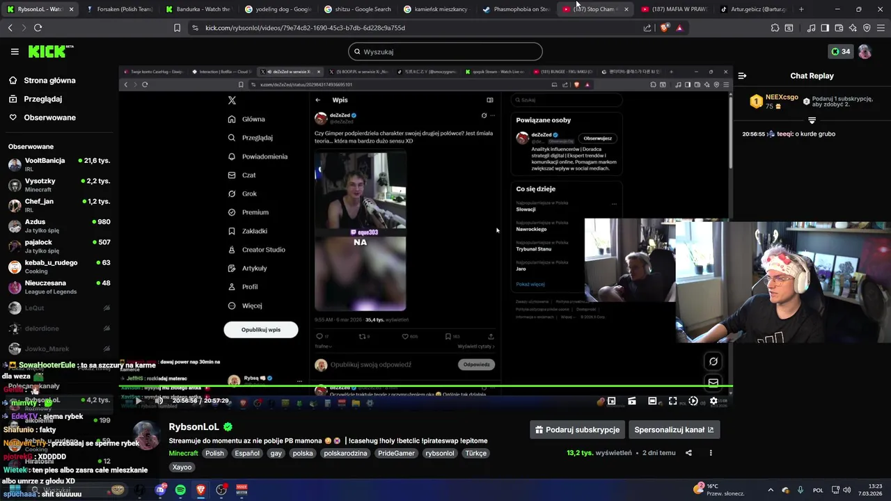Click the share icon in address bar
This screenshot has height=501, width=891.
point(647,28)
